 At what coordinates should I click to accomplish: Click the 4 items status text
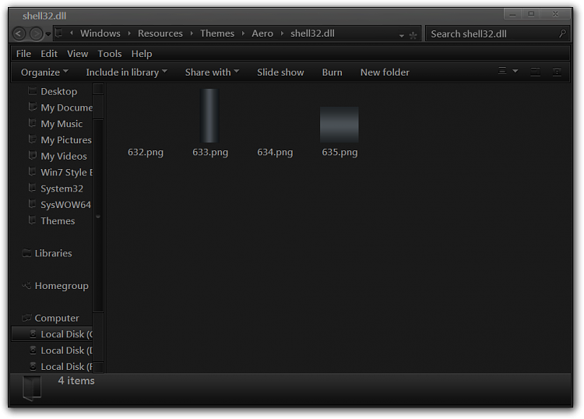[x=76, y=381]
